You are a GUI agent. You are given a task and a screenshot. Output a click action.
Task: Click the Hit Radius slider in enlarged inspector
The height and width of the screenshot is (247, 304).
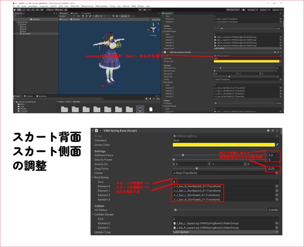(x=220, y=210)
